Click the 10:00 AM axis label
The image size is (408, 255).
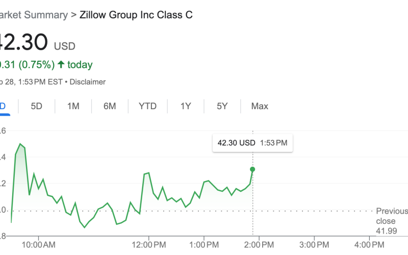39,244
